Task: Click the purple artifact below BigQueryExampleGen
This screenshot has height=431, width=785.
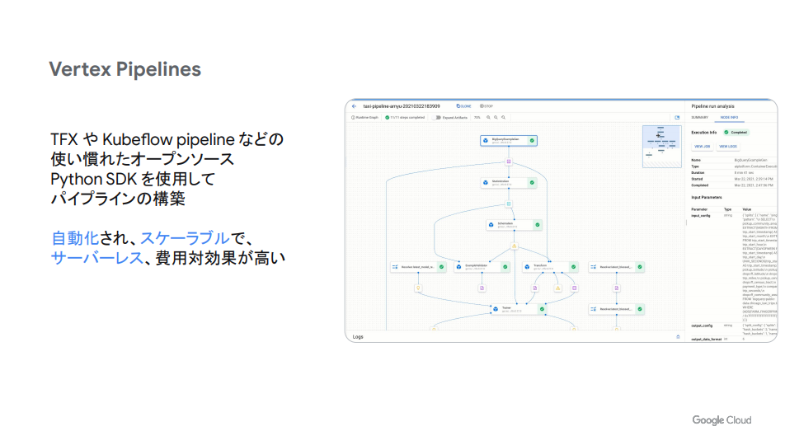Action: click(509, 162)
